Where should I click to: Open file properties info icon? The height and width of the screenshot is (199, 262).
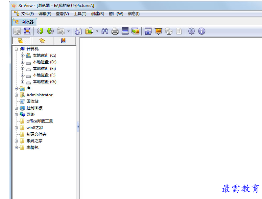(78, 31)
